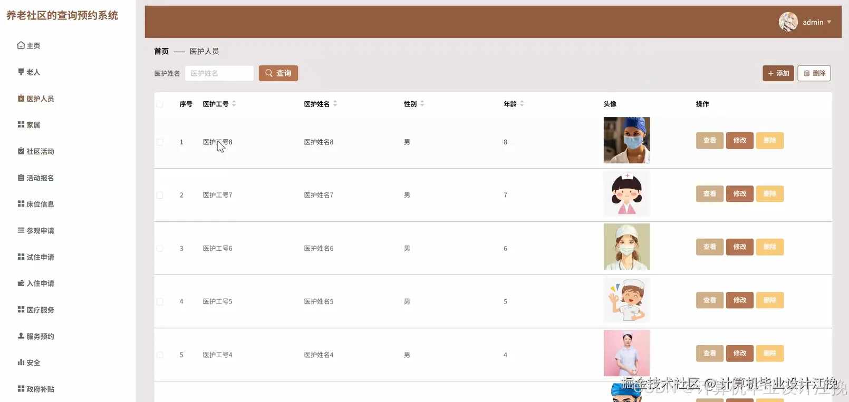Click 删除 for 医护工号6
Screen dimensions: 849x402
pos(770,247)
